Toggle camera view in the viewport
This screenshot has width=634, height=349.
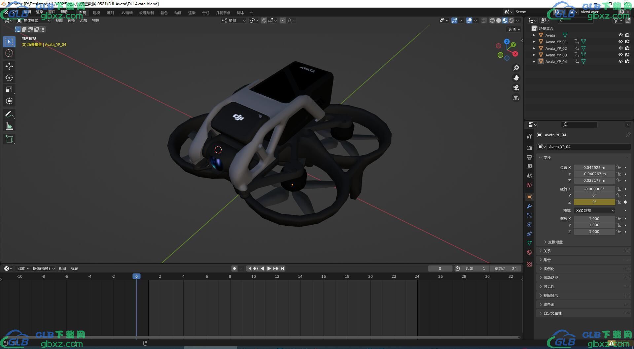pyautogui.click(x=516, y=88)
